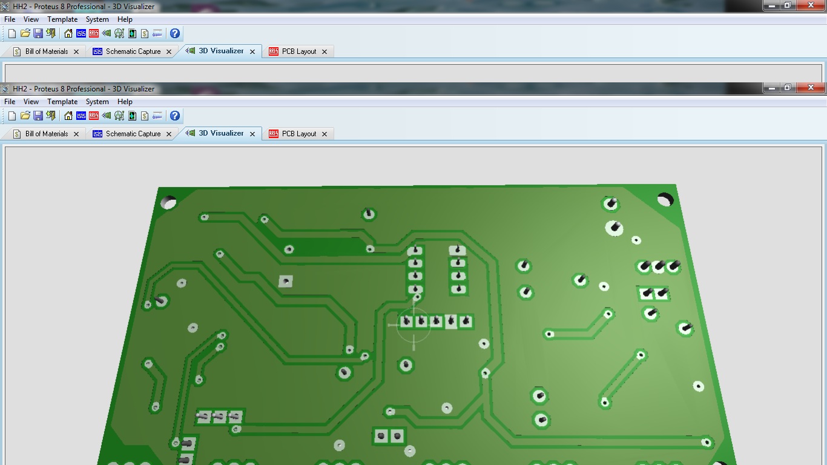
Task: Click Bill of Materials toolbar icon, back window
Action: click(x=145, y=33)
